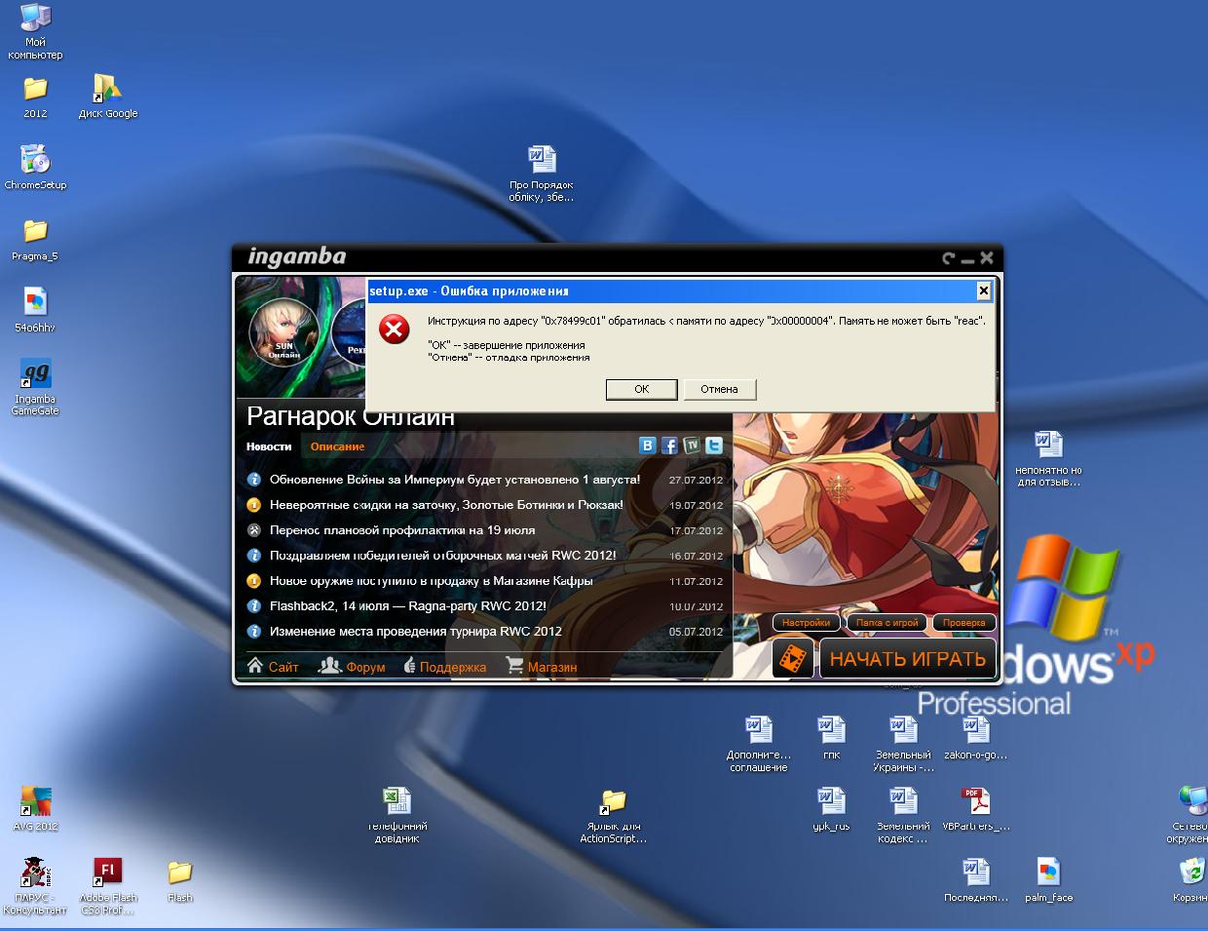Select AVG 2012 desktop shortcut
The height and width of the screenshot is (931, 1208).
coord(35,809)
